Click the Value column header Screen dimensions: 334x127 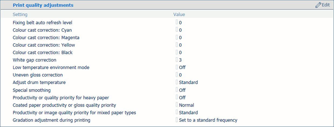pyautogui.click(x=179, y=15)
